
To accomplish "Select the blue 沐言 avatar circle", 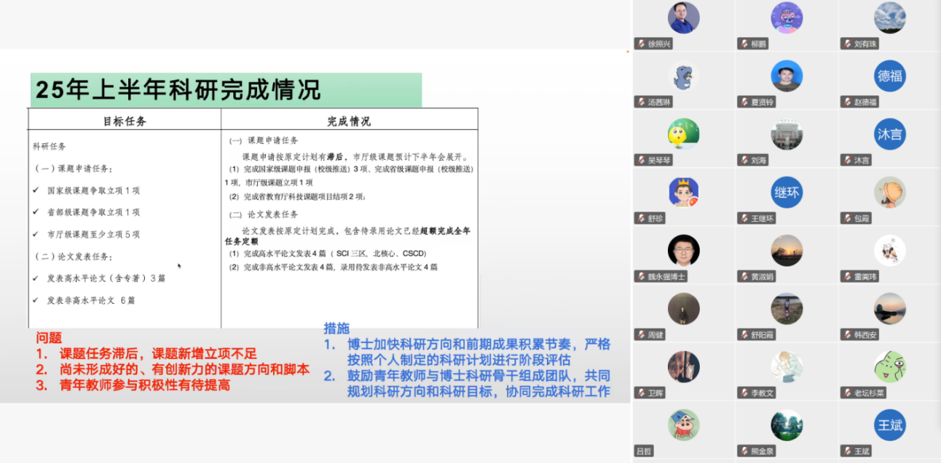I will pyautogui.click(x=889, y=134).
